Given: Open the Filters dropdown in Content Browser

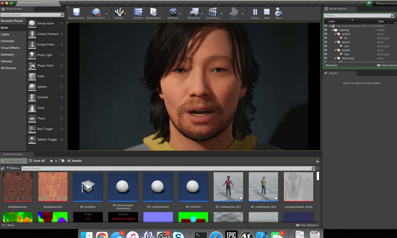Looking at the screenshot, I should 13,168.
